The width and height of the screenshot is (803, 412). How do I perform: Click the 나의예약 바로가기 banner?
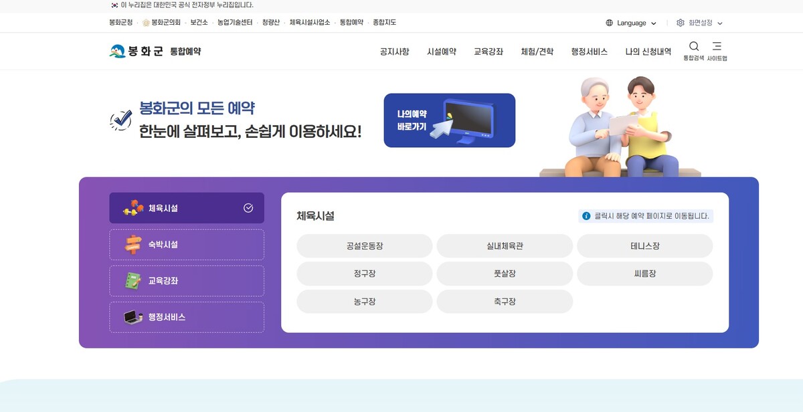(x=449, y=120)
